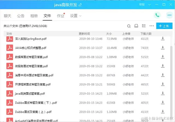Select file name 深入实践SpringBoot.pdf
Viewport: 175px width, 122px height.
31,39
